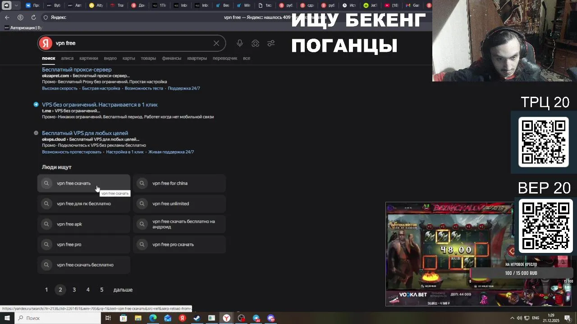This screenshot has width=577, height=324.
Task: Open the 'Авторизация' bookmark
Action: click(x=23, y=28)
